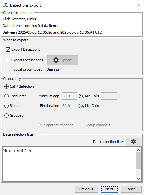
Task: Click the filter text scrollbar up arrow
Action: [139, 150]
